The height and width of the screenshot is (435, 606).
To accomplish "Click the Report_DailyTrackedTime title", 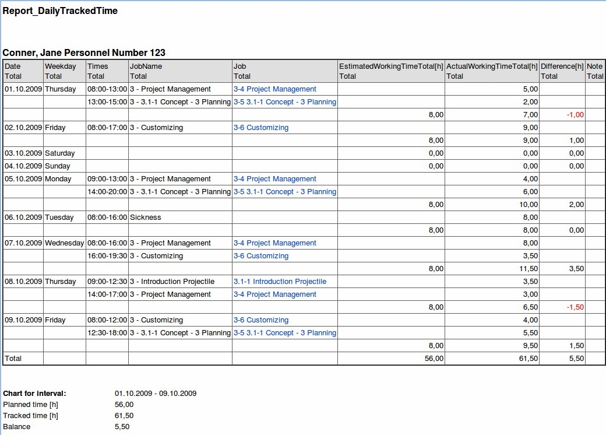I will click(60, 10).
